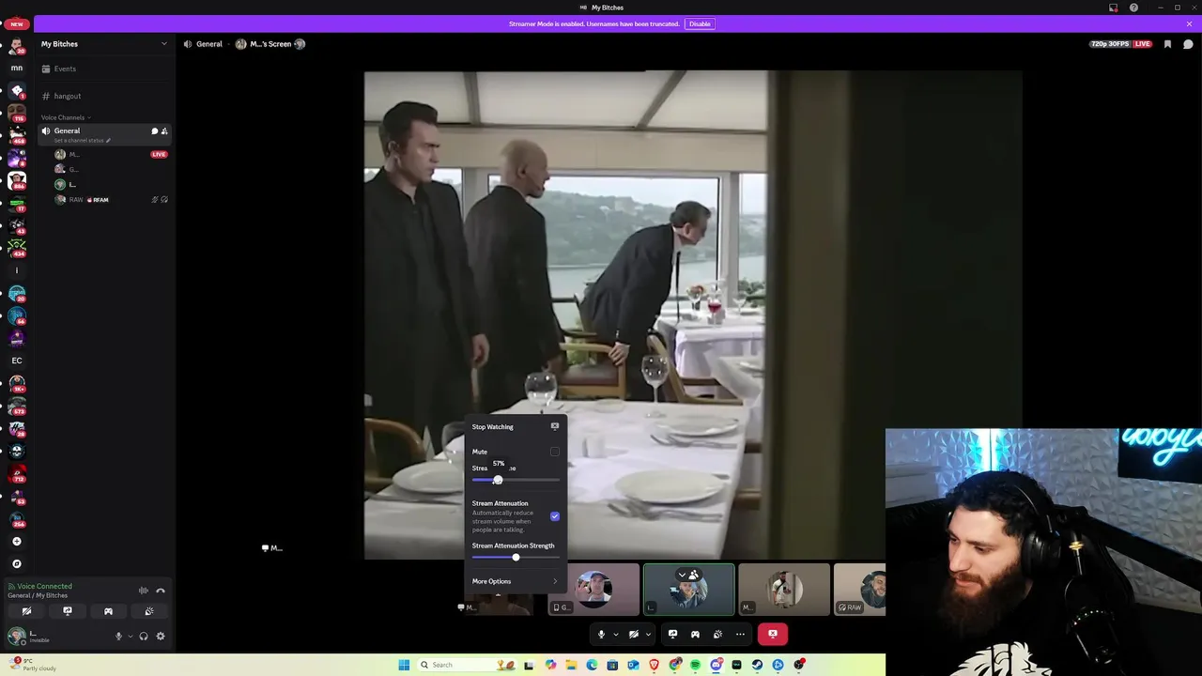Open the Events list
1202x676 pixels.
point(104,69)
